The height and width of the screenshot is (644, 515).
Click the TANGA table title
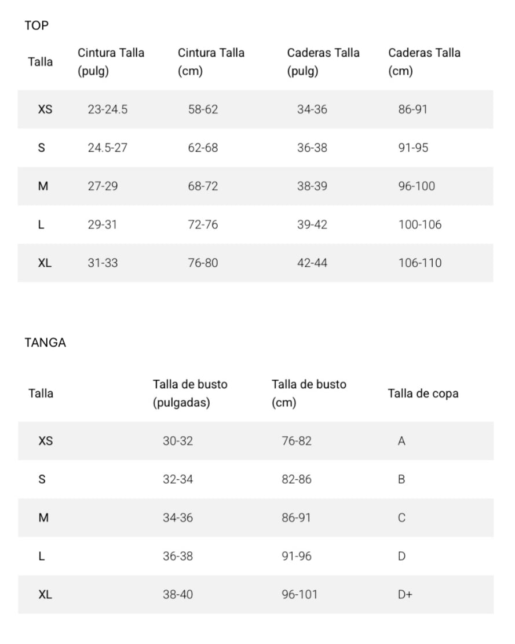point(45,343)
